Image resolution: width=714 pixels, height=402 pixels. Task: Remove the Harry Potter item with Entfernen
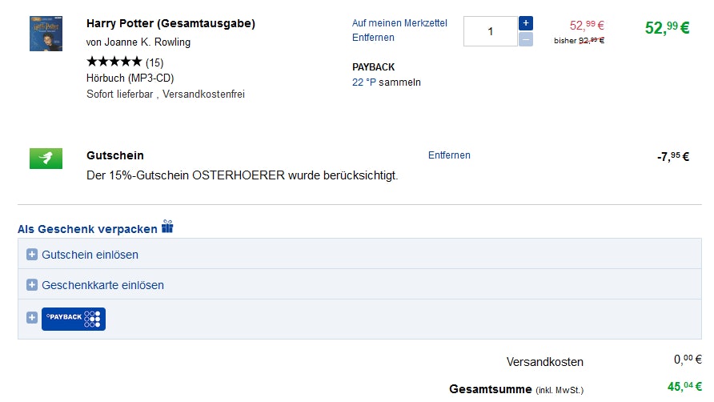click(373, 38)
